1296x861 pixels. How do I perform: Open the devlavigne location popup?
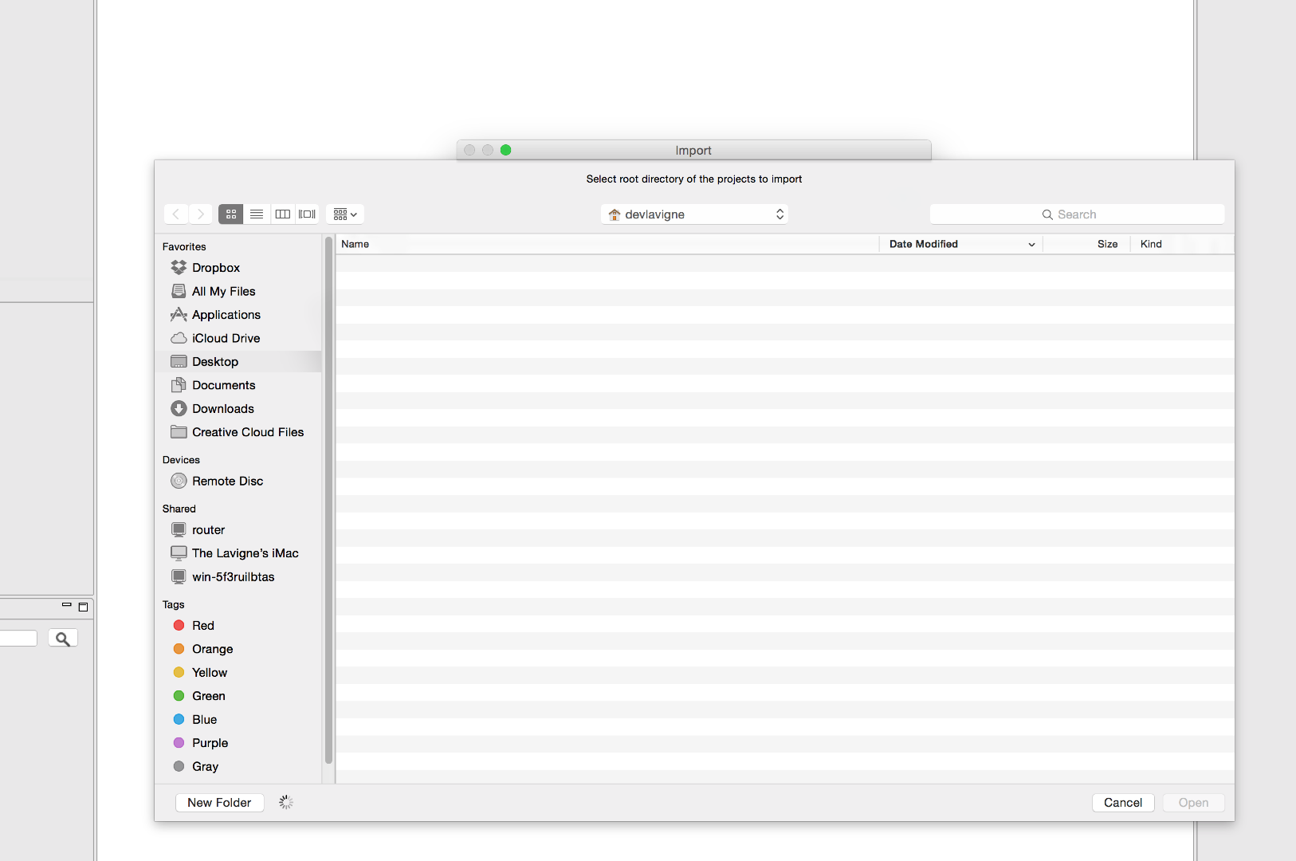[x=694, y=214]
